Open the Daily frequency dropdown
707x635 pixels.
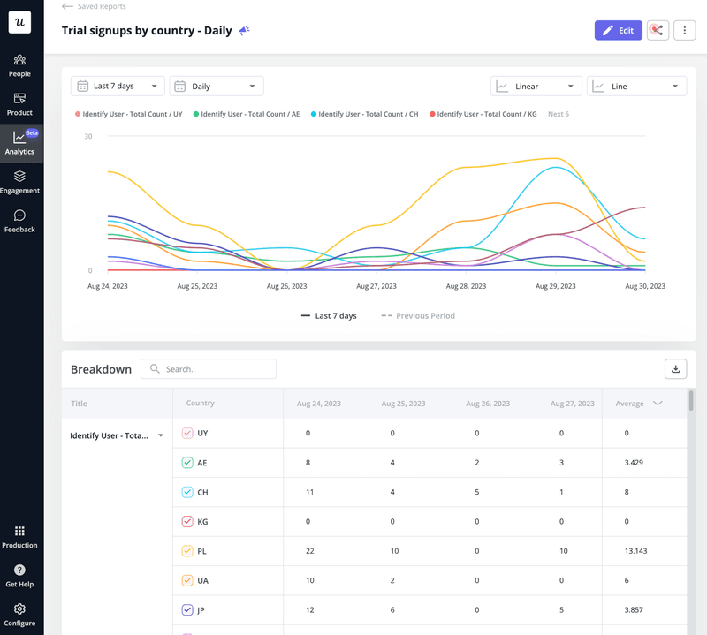tap(216, 86)
